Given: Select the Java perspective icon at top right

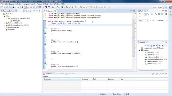Looking at the screenshot, I should (x=170, y=7).
